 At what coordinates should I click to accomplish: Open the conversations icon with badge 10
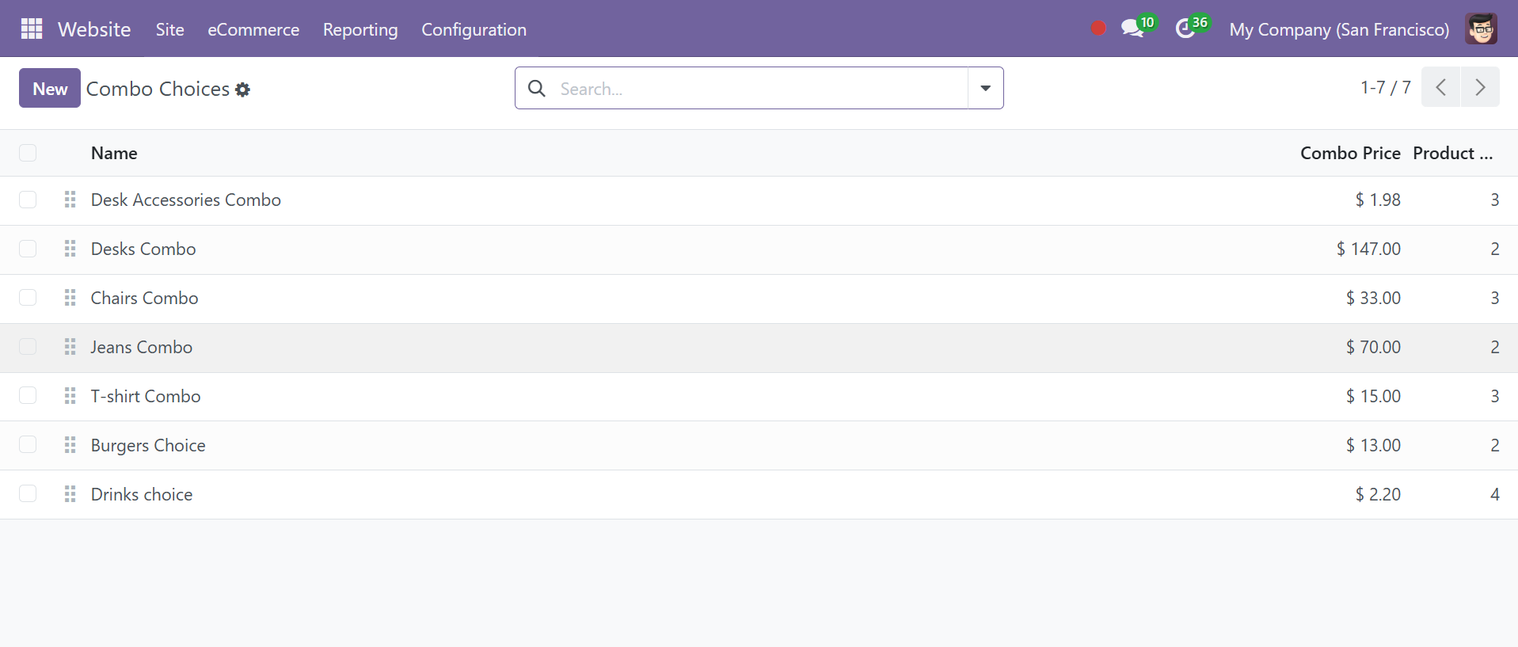point(1138,27)
